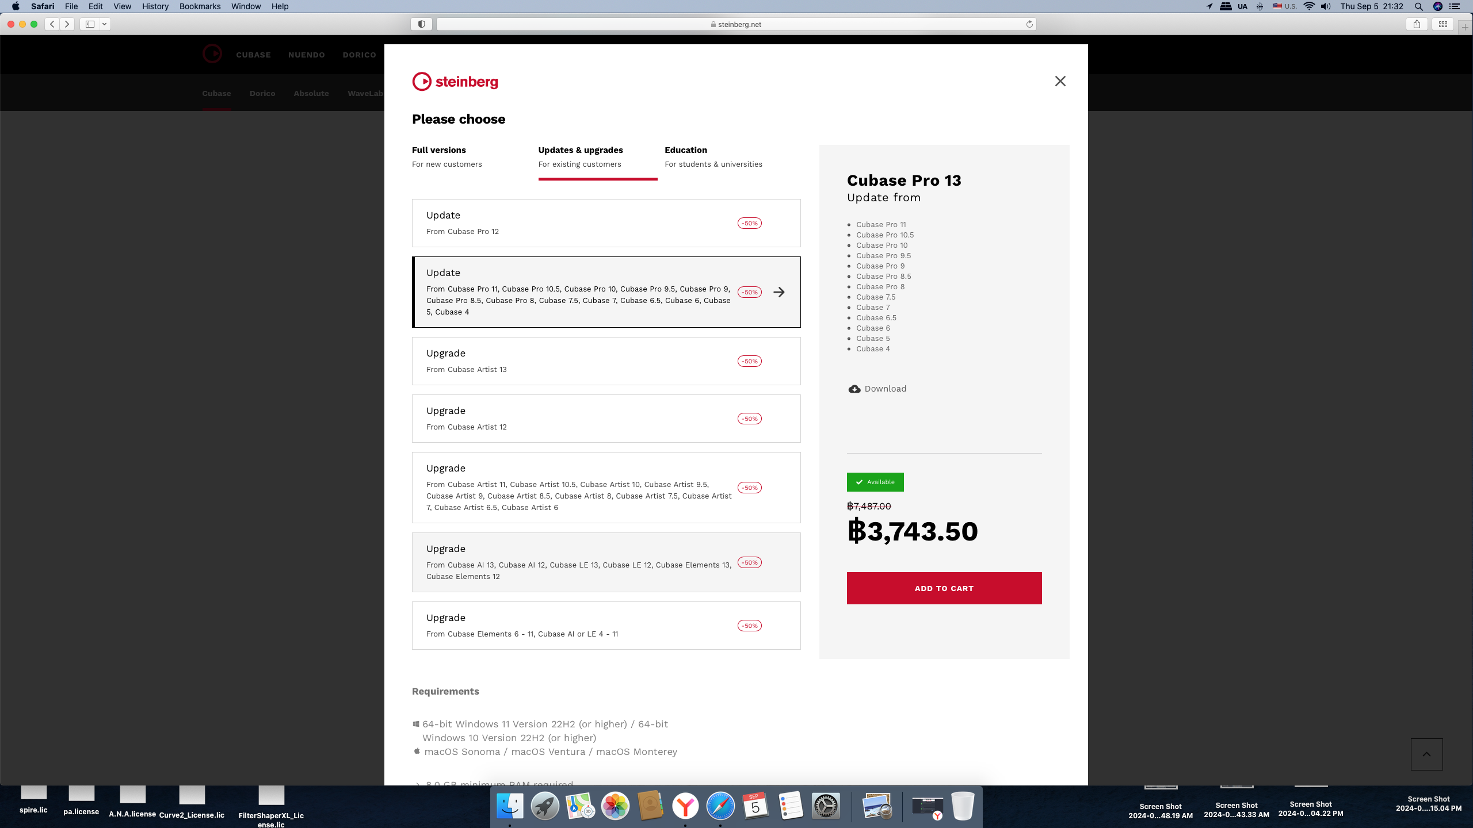Open Calendar from the Dock

755,806
